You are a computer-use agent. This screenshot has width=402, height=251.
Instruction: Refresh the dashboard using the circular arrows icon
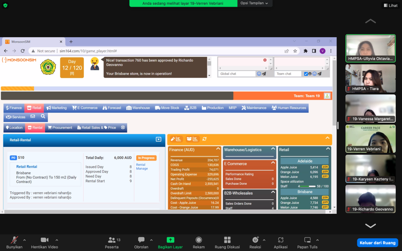tap(204, 139)
